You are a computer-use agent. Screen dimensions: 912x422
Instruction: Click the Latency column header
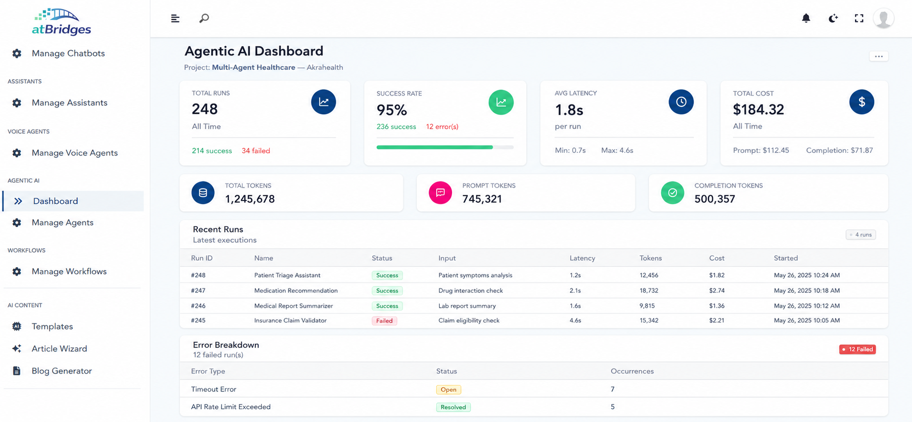click(582, 258)
